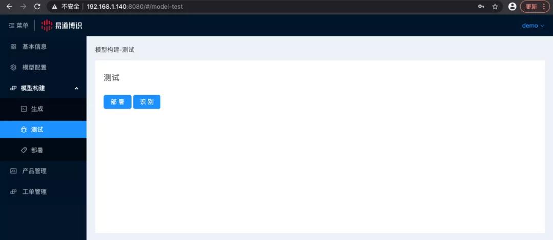Open 模型配置 in the sidebar
The image size is (553, 240).
point(34,68)
